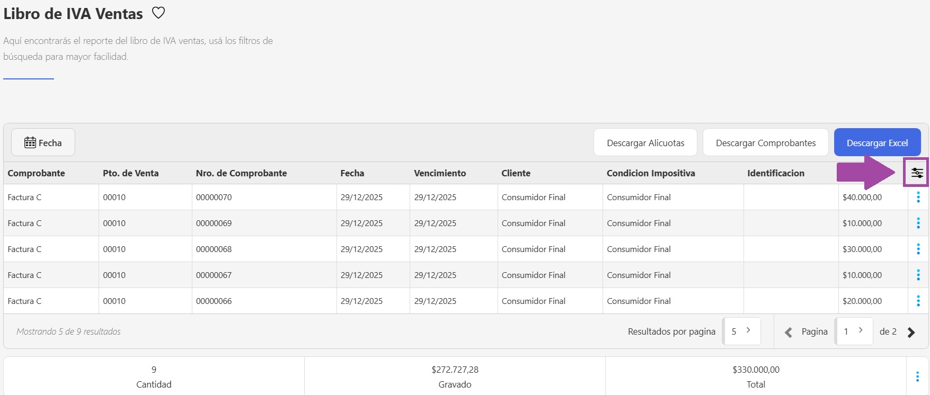Click the Vencimiento column header
This screenshot has width=930, height=395.
pyautogui.click(x=440, y=173)
